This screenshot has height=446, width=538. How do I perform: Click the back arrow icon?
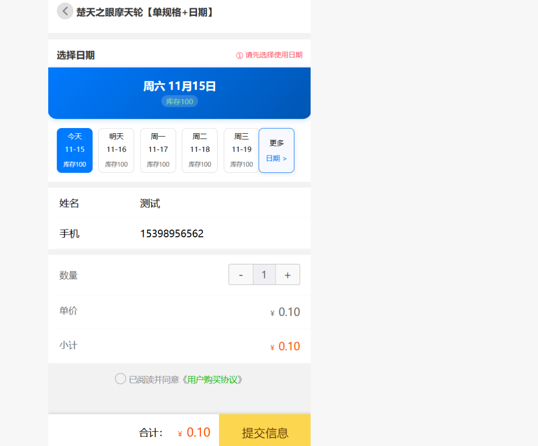coord(65,11)
